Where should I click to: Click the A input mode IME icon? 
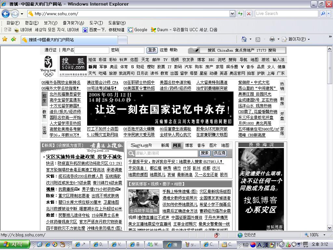click(x=259, y=245)
